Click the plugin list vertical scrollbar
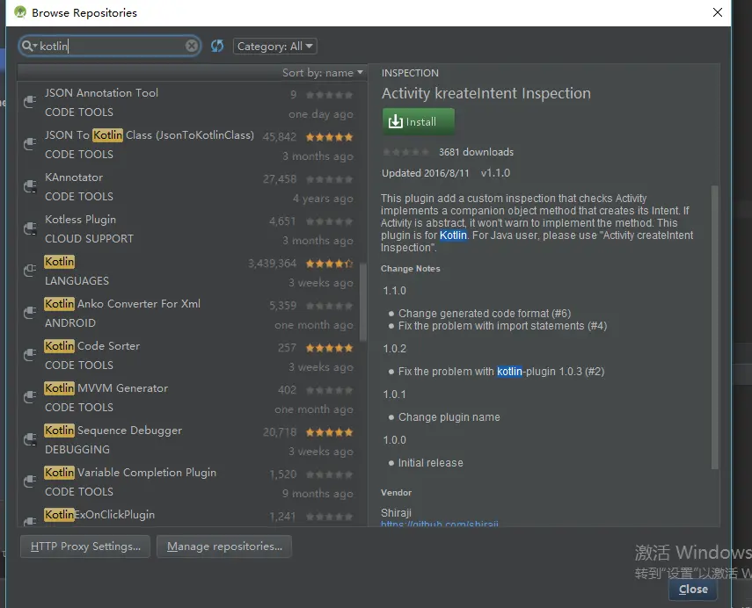 pos(363,302)
